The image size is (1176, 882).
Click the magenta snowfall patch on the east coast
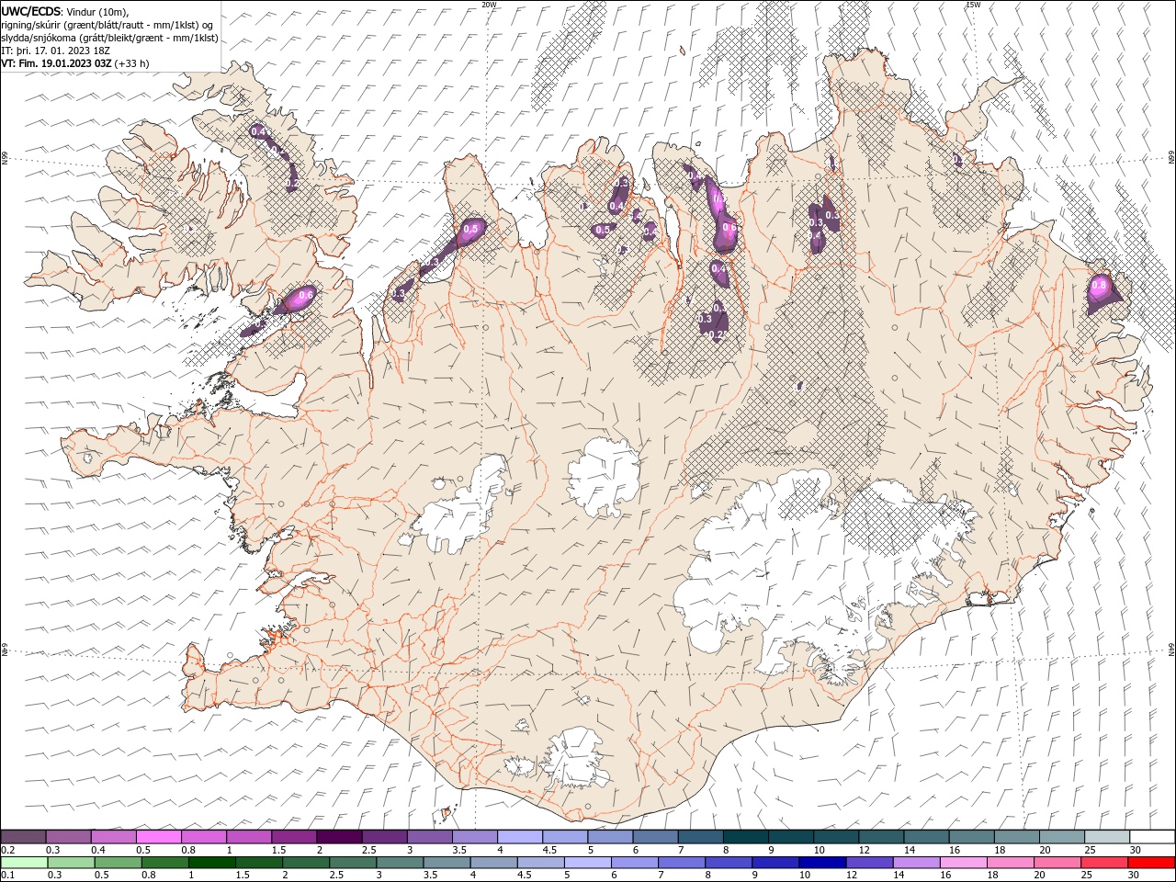click(1102, 292)
